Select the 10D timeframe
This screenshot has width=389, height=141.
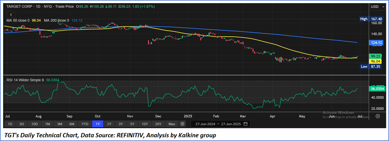(34, 124)
